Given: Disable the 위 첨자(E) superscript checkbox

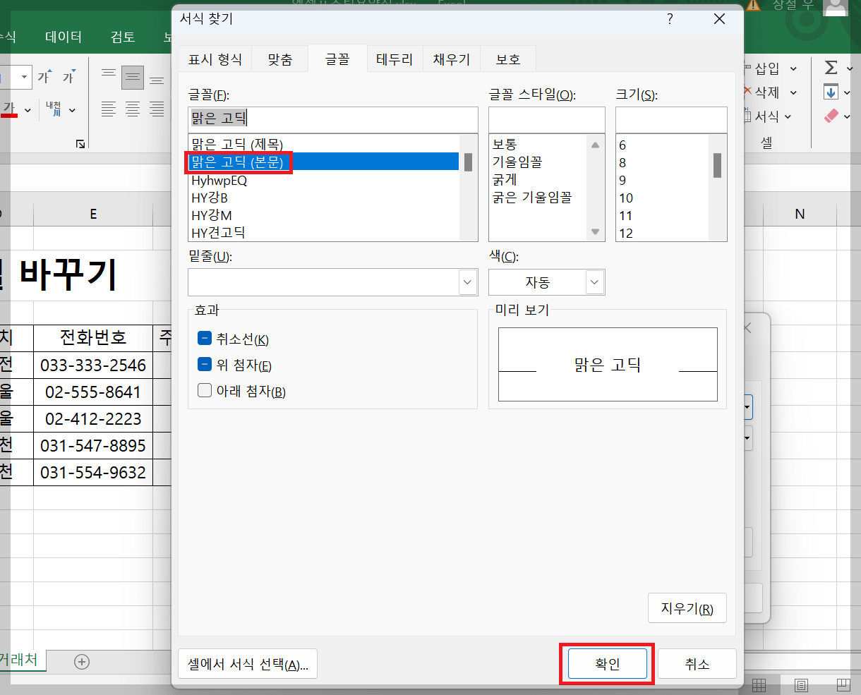Looking at the screenshot, I should 205,366.
